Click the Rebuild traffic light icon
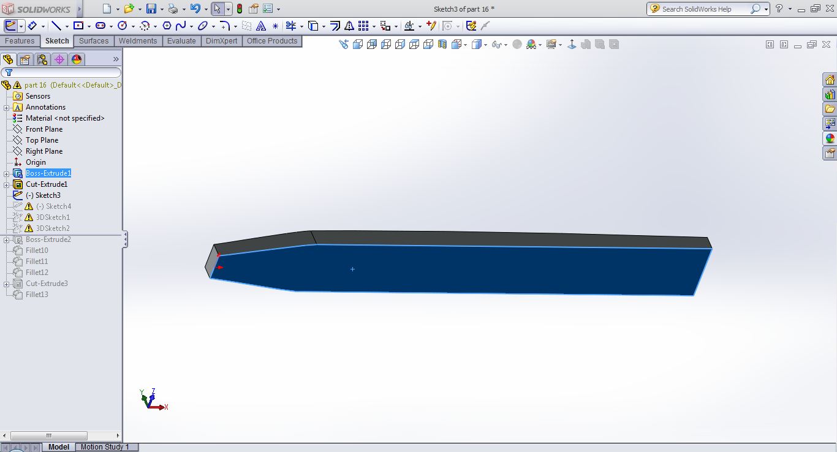Viewport: 837px width, 452px height. point(239,9)
